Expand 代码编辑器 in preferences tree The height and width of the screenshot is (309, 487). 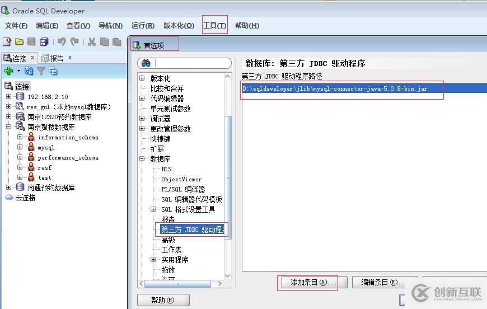pyautogui.click(x=142, y=98)
